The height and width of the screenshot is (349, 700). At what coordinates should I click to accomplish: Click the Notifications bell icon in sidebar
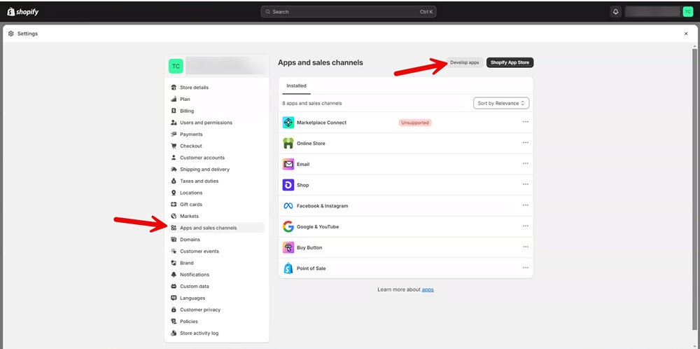[174, 275]
